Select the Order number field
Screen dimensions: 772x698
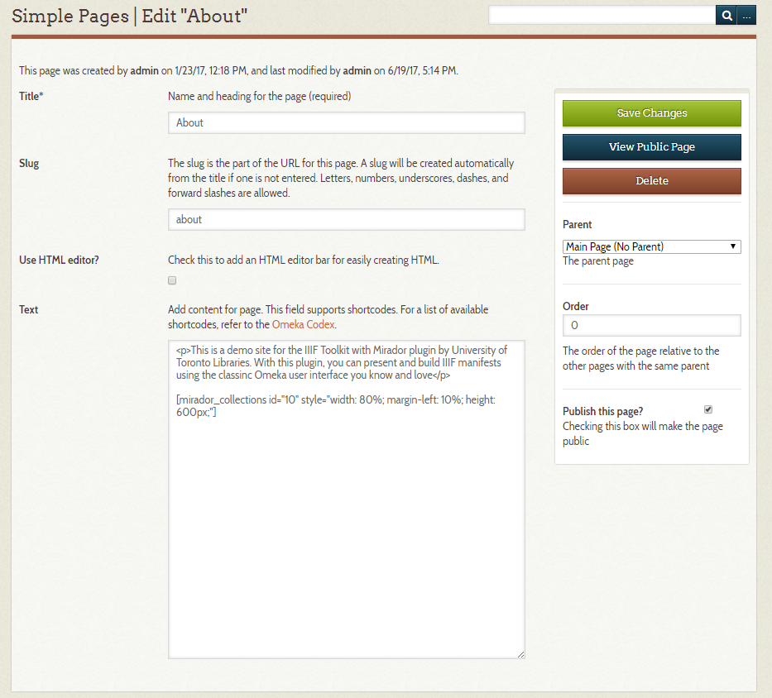pos(651,326)
